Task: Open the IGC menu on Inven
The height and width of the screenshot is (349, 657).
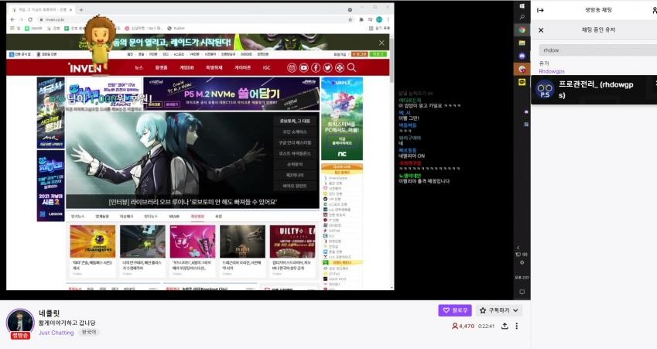Action: point(266,67)
